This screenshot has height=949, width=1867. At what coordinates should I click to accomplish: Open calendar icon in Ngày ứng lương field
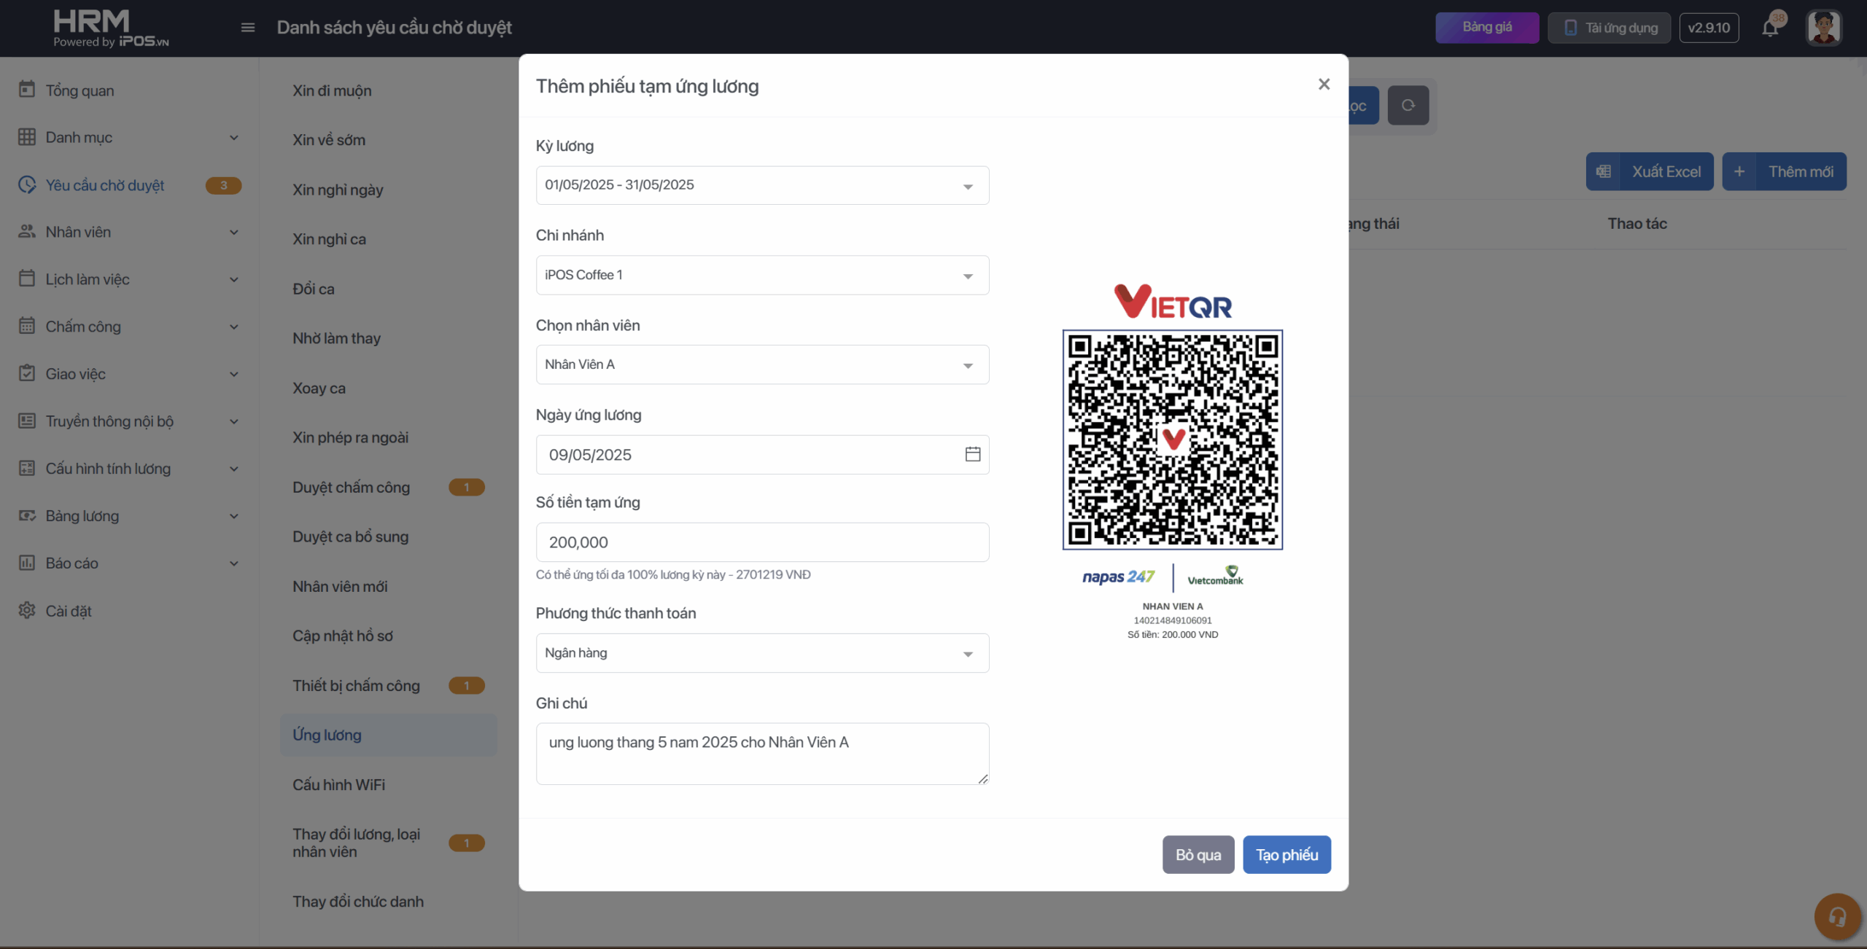pyautogui.click(x=972, y=454)
